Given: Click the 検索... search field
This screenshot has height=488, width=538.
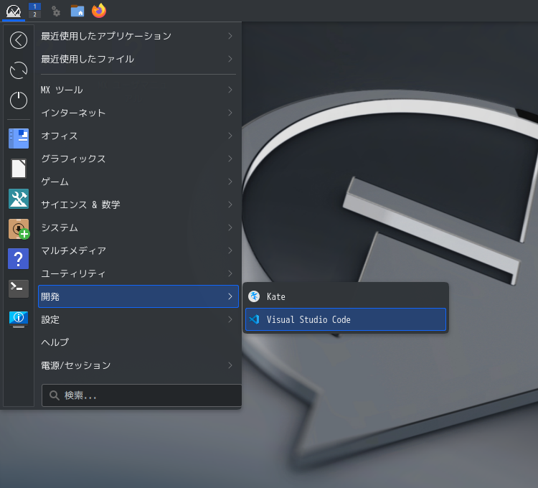Looking at the screenshot, I should coord(142,395).
